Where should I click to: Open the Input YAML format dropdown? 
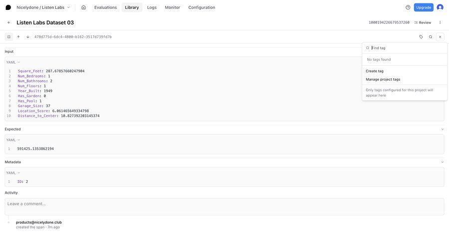13,62
